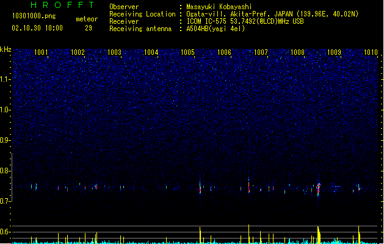Click the tall meteor echo before 1007
Viewport: 384px width, 244px height.
pos(249,185)
